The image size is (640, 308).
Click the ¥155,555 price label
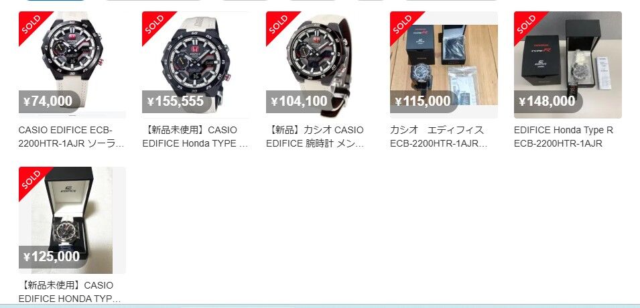point(176,101)
